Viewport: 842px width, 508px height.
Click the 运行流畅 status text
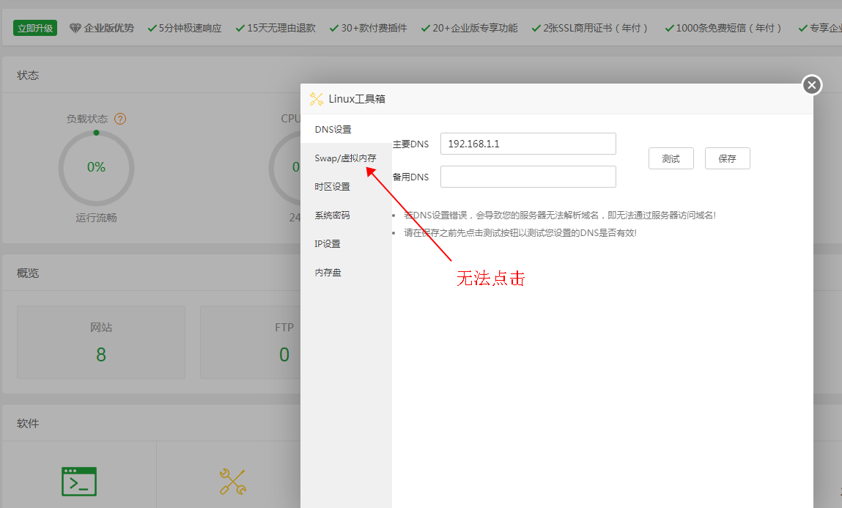tap(96, 218)
